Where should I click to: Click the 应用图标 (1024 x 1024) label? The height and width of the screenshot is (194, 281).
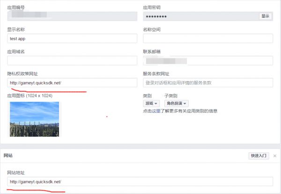click(x=30, y=96)
